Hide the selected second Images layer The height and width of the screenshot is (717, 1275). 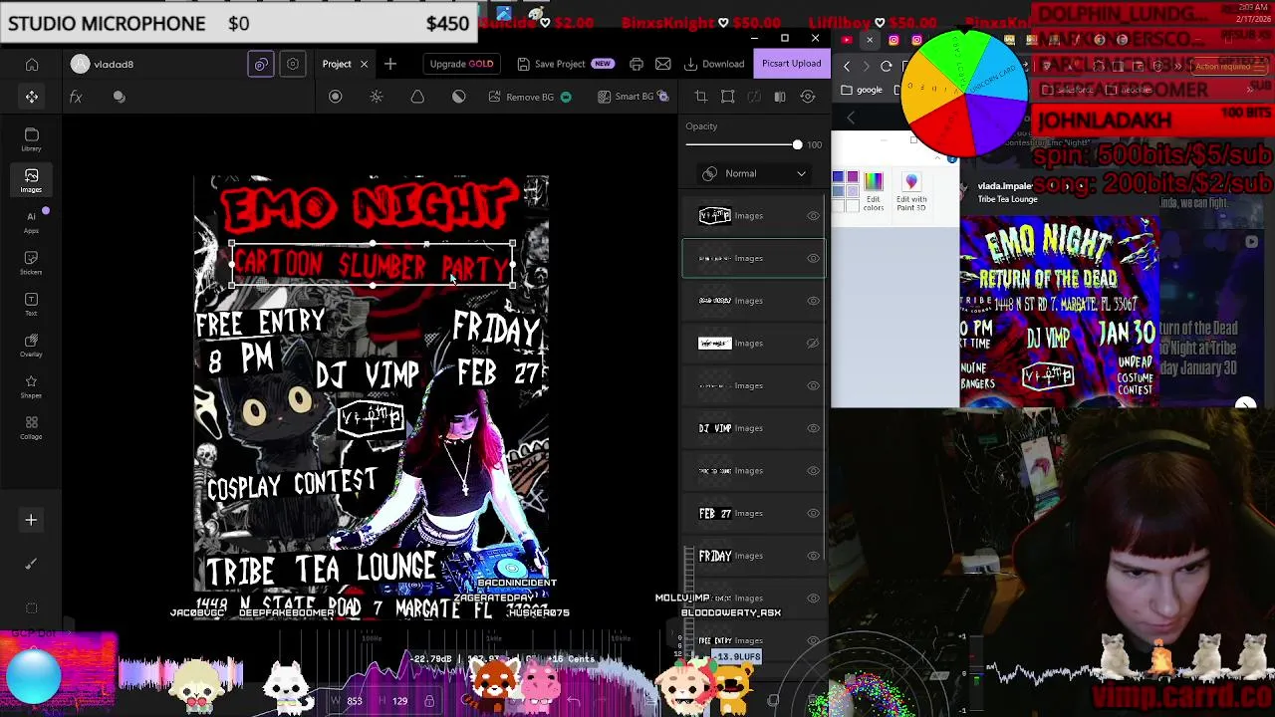pos(813,259)
